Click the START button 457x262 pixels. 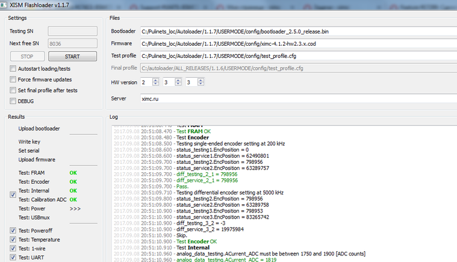point(73,56)
